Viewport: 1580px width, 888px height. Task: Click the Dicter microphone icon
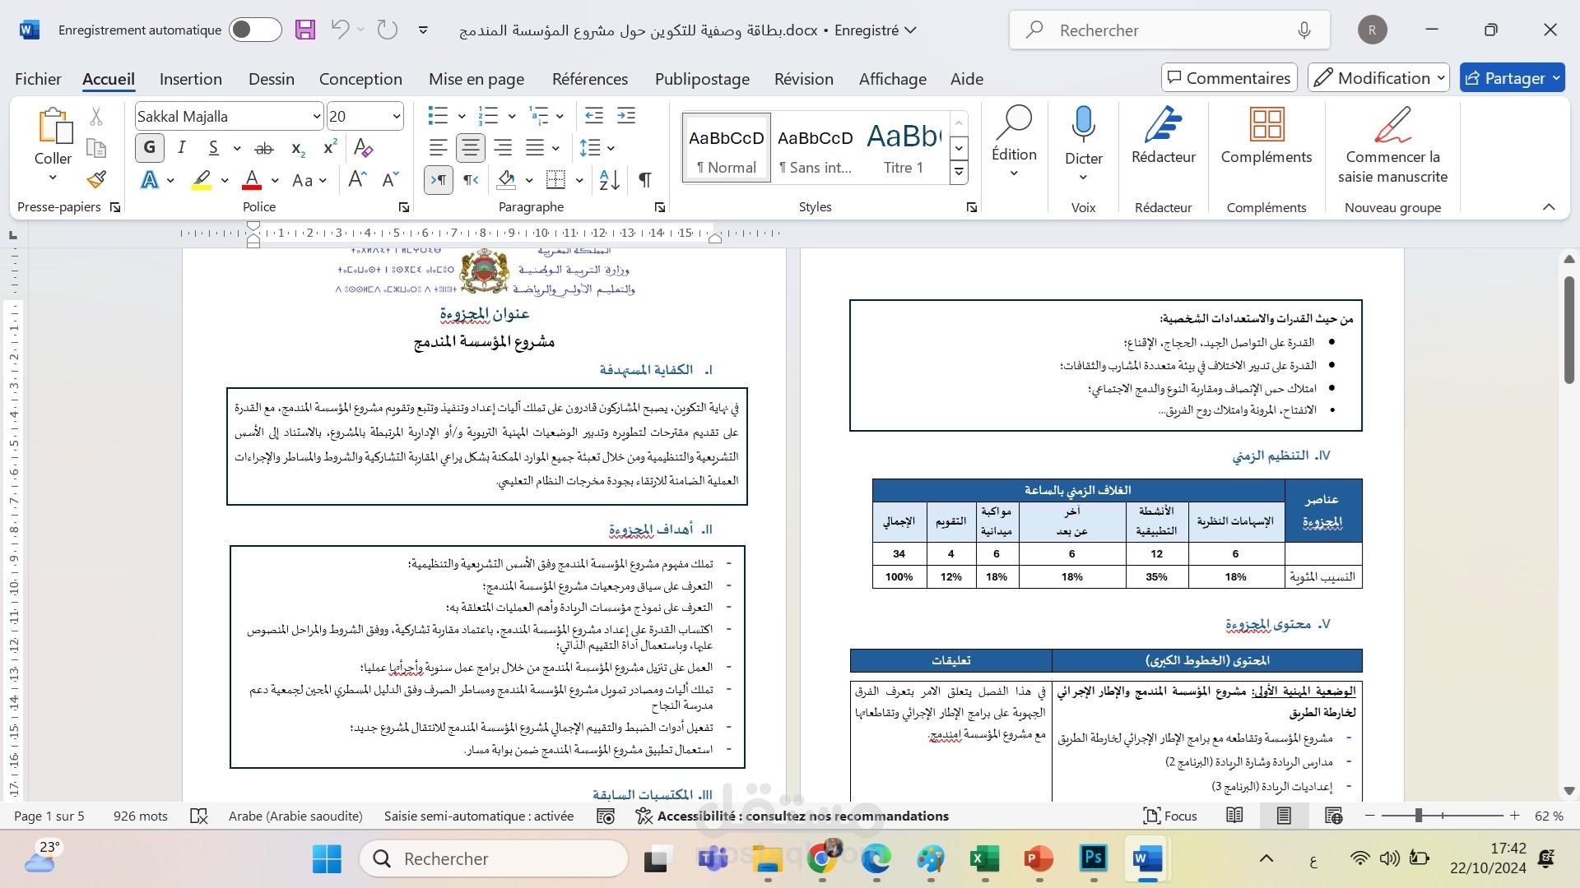point(1083,126)
